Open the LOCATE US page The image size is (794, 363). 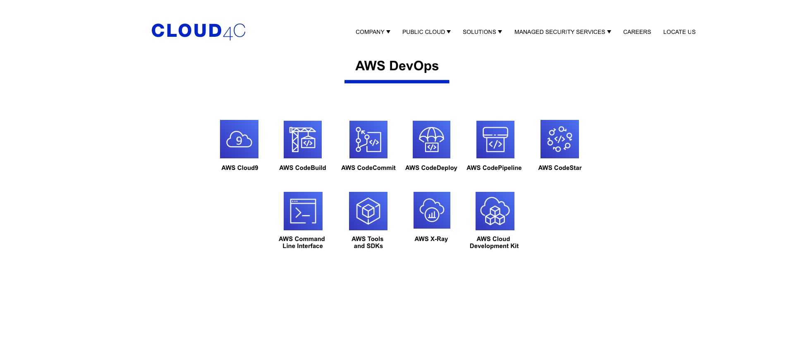click(x=679, y=32)
